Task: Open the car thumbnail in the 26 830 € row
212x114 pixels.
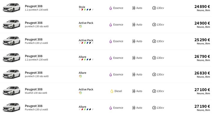Action: [x=11, y=74]
